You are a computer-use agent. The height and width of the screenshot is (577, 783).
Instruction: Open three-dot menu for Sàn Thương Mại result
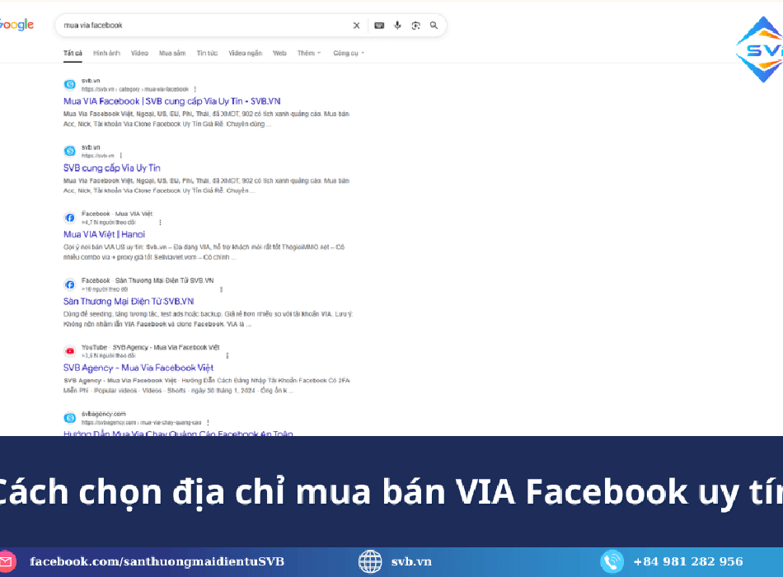[x=221, y=289]
